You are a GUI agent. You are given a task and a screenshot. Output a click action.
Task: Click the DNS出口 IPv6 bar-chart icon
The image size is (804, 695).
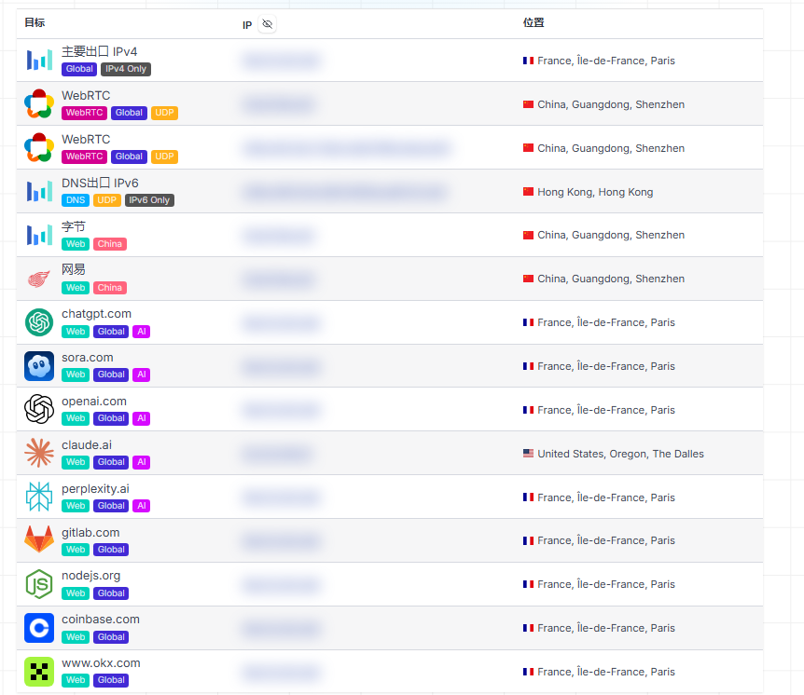(39, 191)
